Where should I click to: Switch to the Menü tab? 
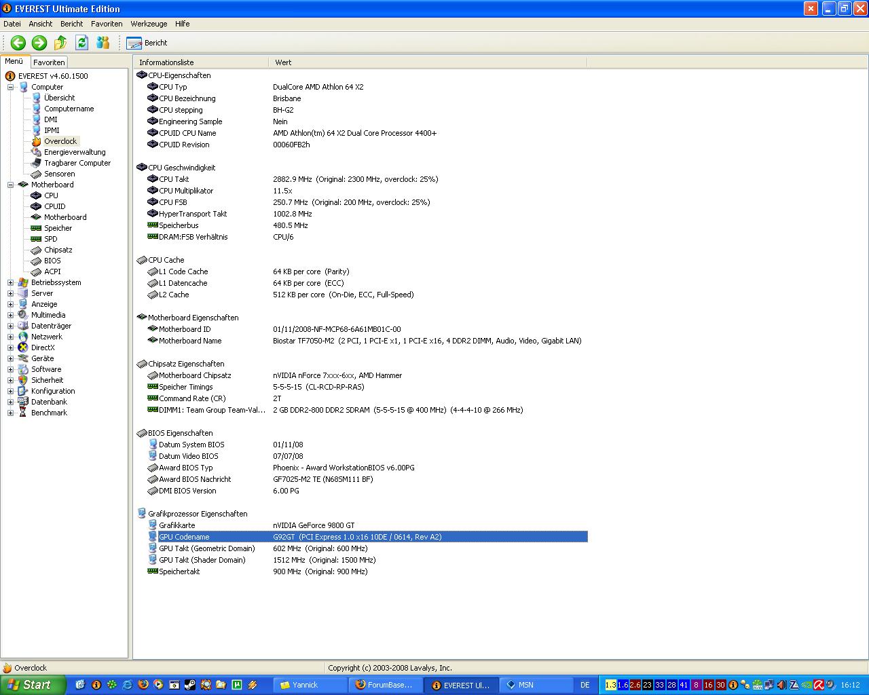coord(14,61)
